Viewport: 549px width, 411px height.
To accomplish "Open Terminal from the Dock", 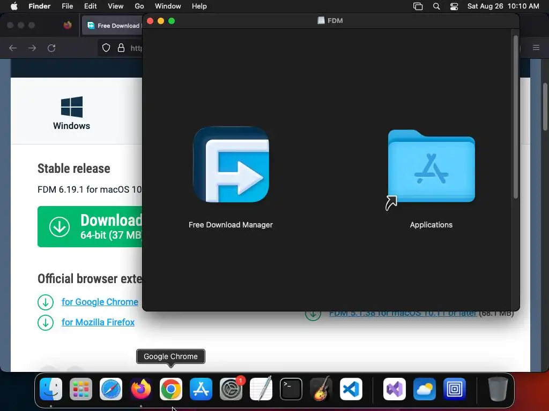I will [x=291, y=389].
